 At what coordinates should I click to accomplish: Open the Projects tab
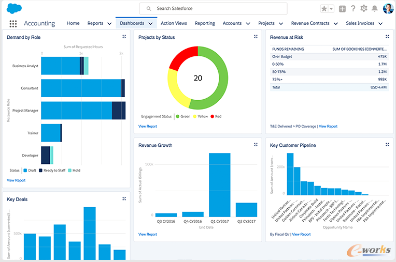pyautogui.click(x=266, y=23)
